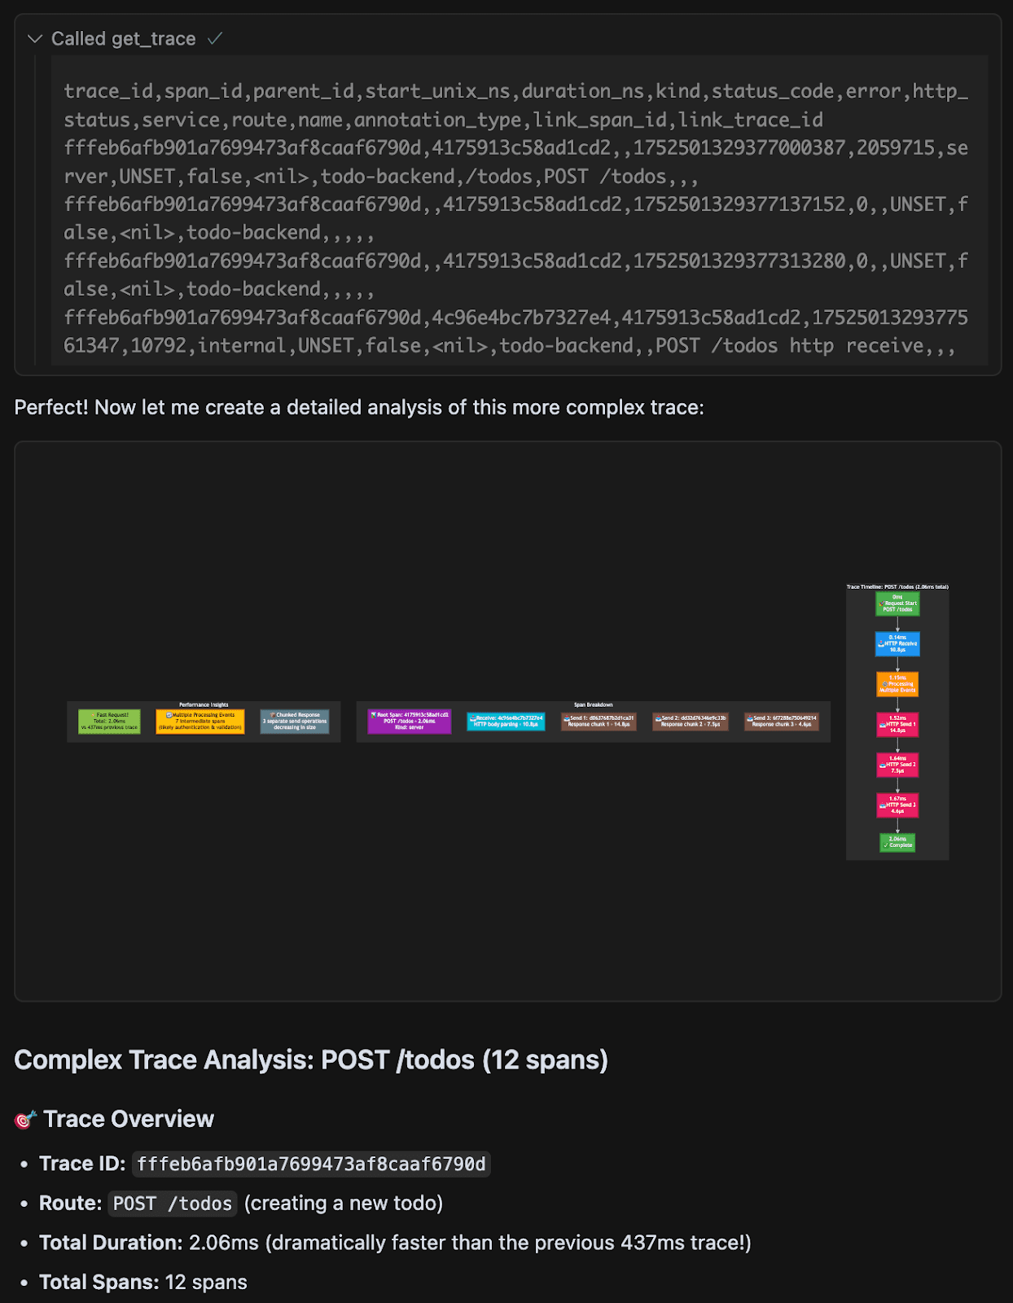Select the green Request Start timeline node
The image size is (1013, 1303).
tap(897, 603)
